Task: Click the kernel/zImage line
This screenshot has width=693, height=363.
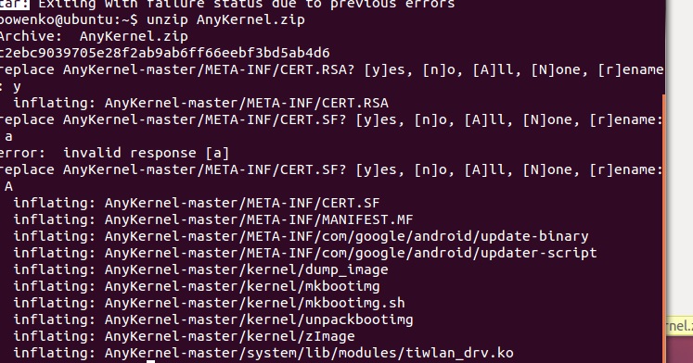Action: (x=185, y=336)
